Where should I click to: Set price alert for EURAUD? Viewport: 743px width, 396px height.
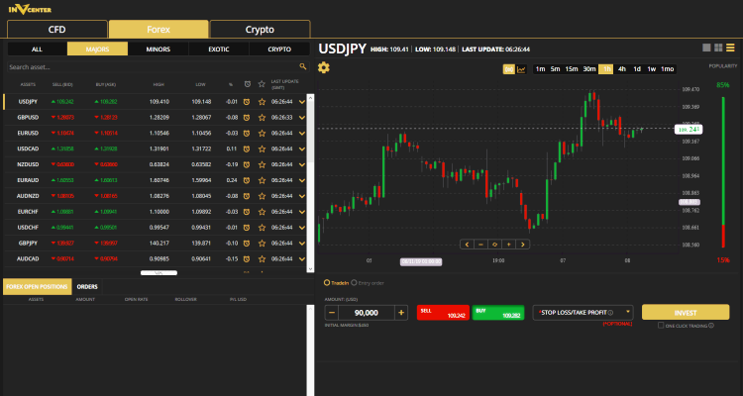247,180
